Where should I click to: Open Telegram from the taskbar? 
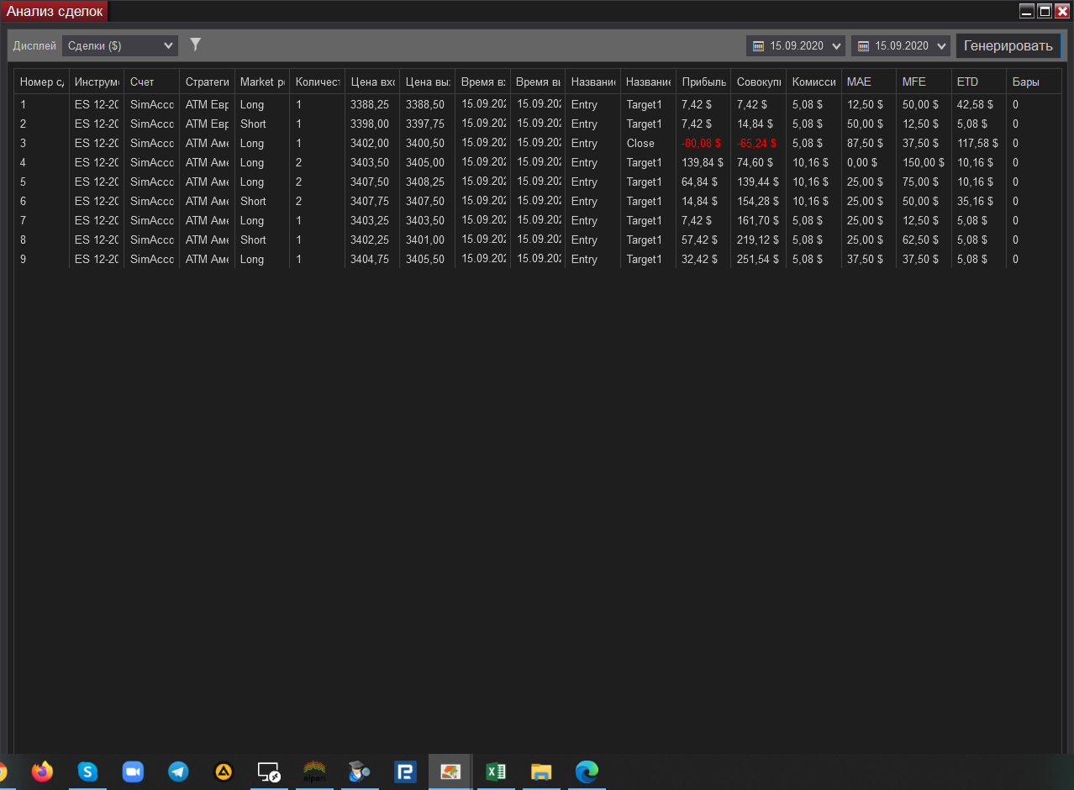click(x=178, y=772)
